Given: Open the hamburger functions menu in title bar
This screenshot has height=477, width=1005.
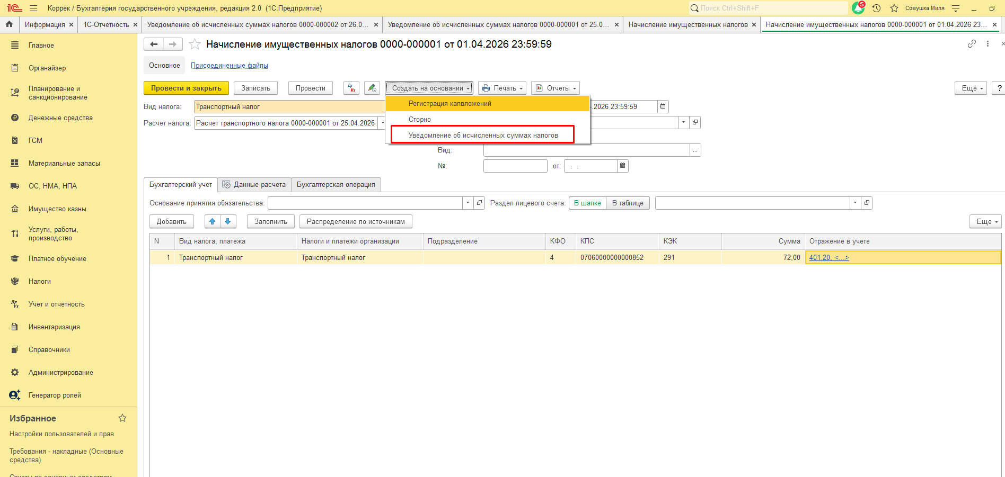Looking at the screenshot, I should 33,8.
